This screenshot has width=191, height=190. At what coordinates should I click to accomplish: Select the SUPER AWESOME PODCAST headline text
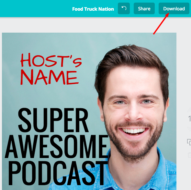[57, 146]
